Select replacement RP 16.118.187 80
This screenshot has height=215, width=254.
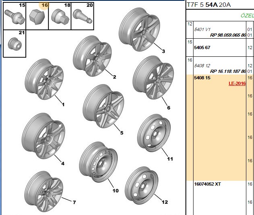click(228, 71)
